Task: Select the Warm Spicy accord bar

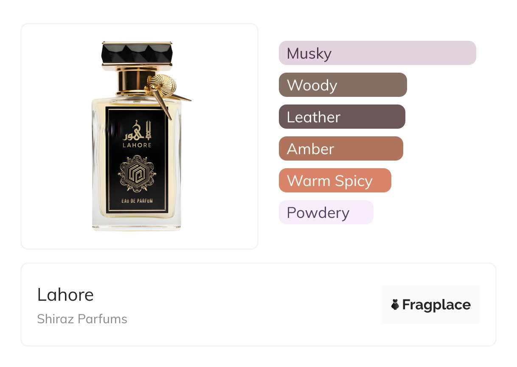Action: [x=334, y=181]
